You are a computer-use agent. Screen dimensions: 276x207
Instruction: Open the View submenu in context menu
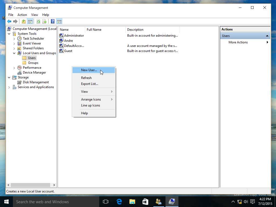(94, 92)
